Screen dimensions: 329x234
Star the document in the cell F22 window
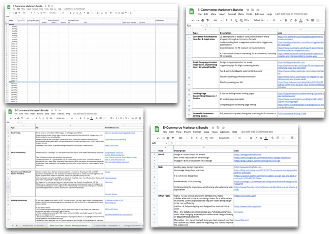point(247,10)
